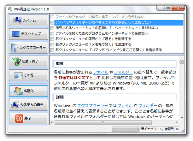Click the status bar progress bar
This screenshot has height=141, width=193.
(x=126, y=129)
